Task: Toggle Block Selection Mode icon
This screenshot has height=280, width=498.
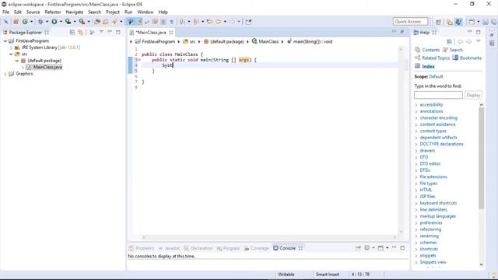Action: pyautogui.click(x=163, y=22)
